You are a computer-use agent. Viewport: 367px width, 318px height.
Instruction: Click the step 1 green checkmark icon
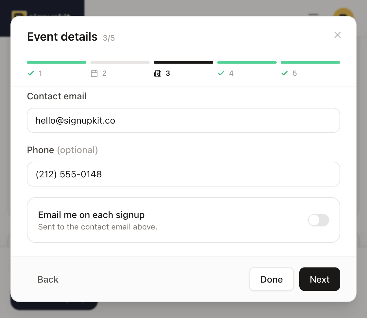(x=31, y=73)
